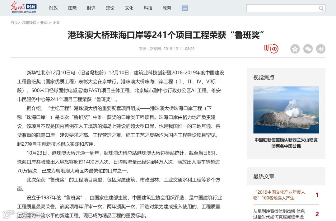Follow the 首页 breadcrumb link
The height and width of the screenshot is (221, 336).
point(14,22)
